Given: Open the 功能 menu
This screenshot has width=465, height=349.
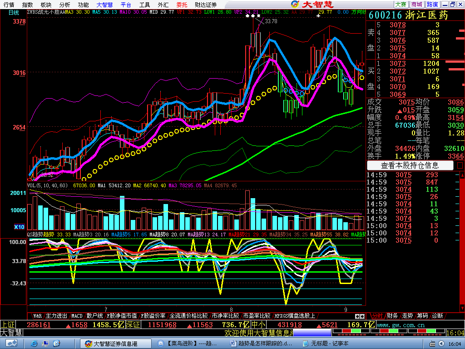Looking at the screenshot, I should [83, 5].
